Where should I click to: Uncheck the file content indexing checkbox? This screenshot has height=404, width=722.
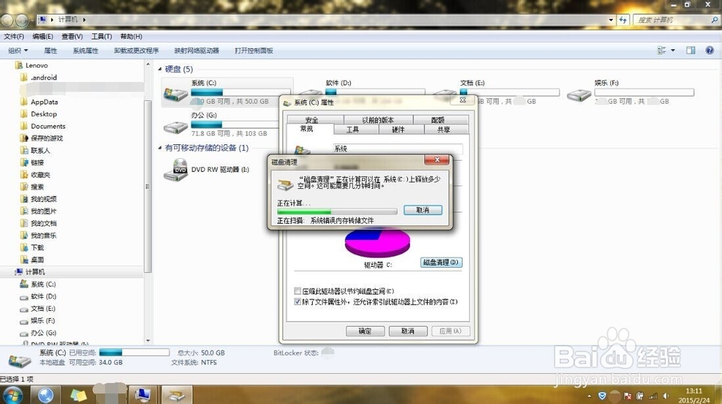pos(297,302)
